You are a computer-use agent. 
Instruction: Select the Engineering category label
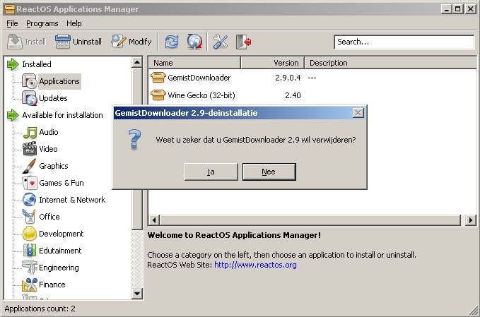point(59,268)
